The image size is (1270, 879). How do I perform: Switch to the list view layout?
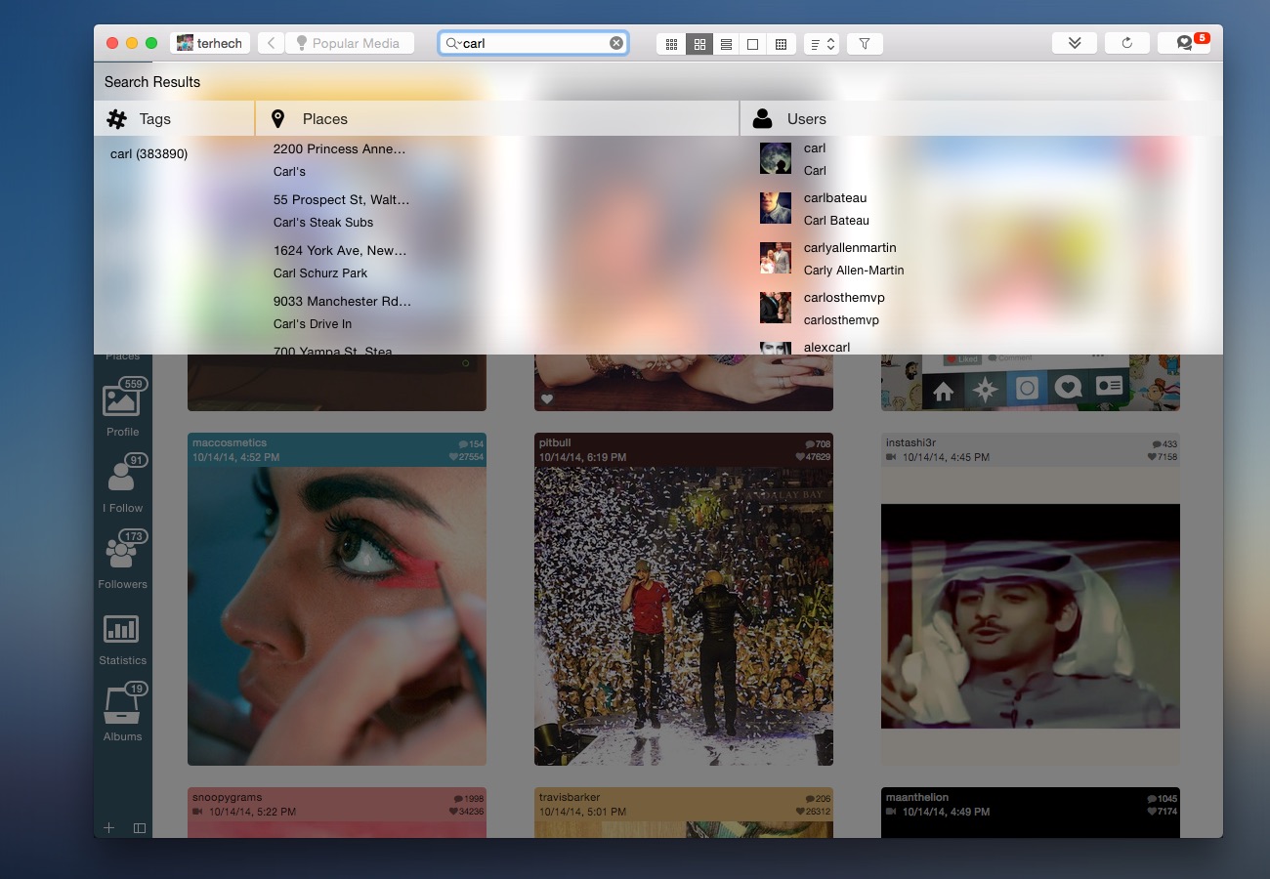click(x=726, y=44)
